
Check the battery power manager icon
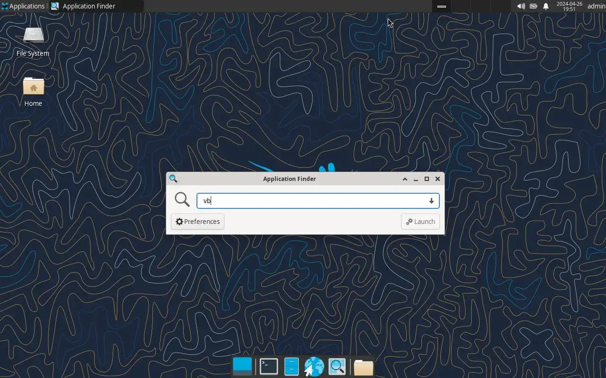tap(534, 6)
